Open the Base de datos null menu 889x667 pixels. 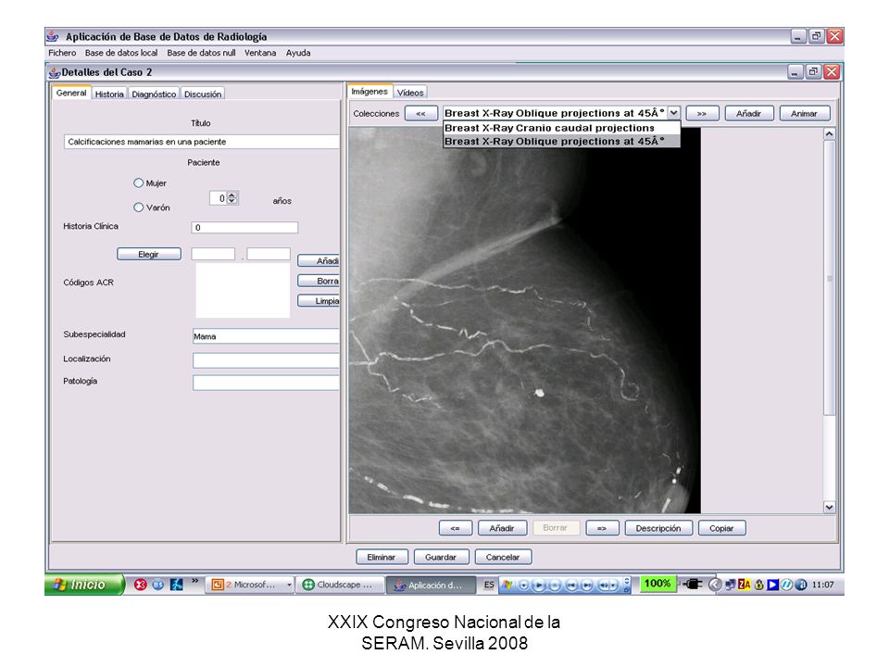tap(201, 53)
